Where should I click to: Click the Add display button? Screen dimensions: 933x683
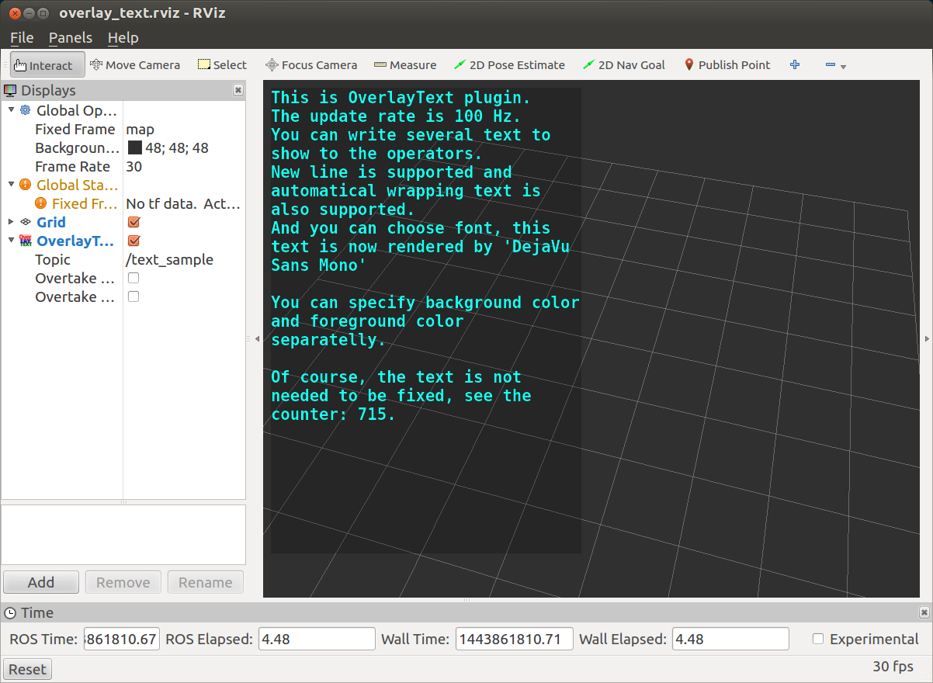point(41,582)
